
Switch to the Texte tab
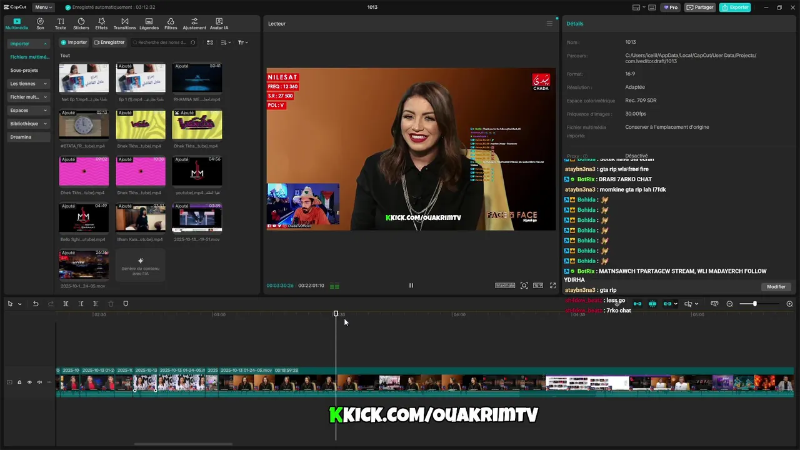[x=61, y=24]
